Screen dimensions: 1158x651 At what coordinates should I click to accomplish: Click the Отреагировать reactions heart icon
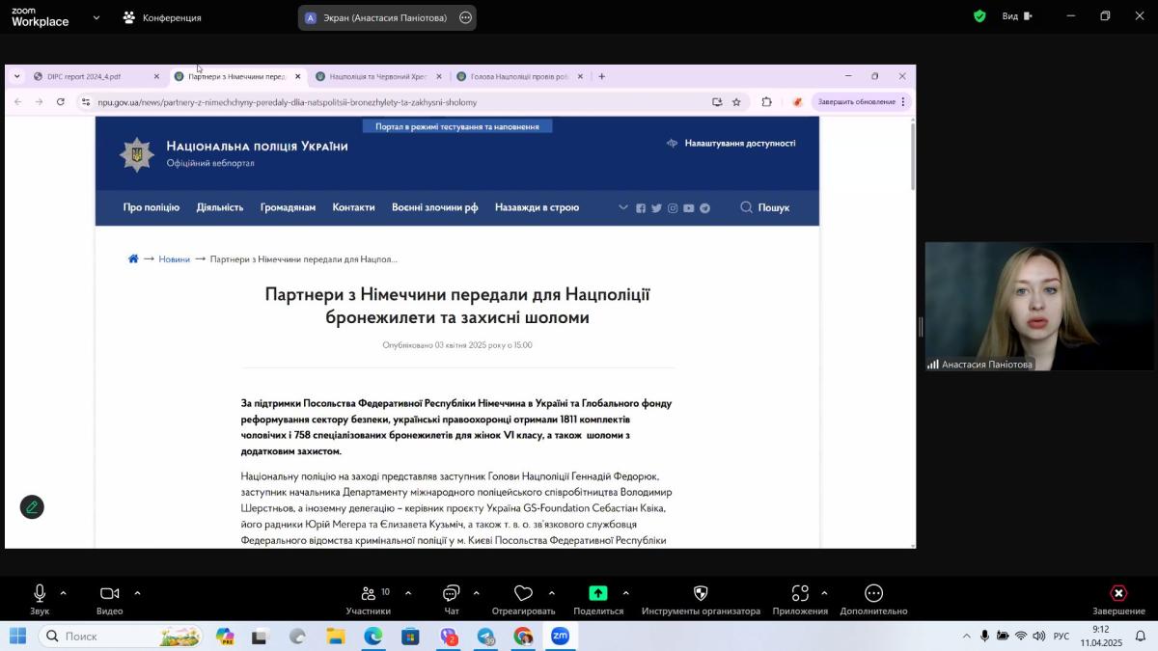523,593
